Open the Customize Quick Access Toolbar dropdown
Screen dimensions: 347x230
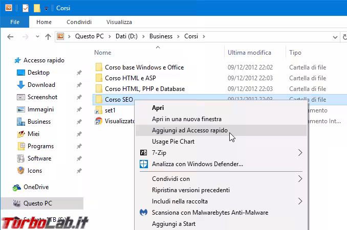(x=46, y=9)
